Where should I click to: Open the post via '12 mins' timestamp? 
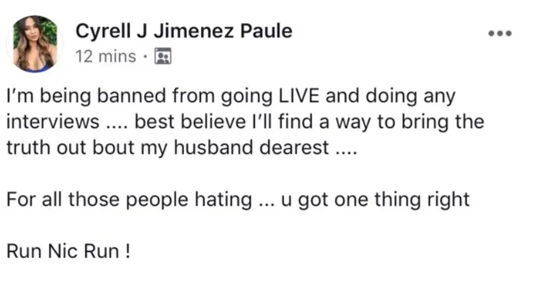coord(106,56)
